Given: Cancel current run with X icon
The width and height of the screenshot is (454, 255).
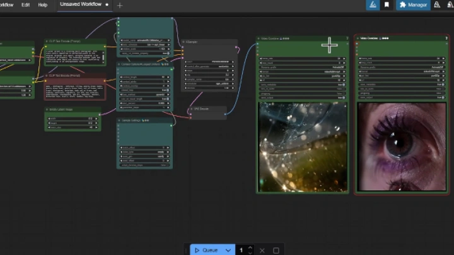Looking at the screenshot, I should coord(262,251).
